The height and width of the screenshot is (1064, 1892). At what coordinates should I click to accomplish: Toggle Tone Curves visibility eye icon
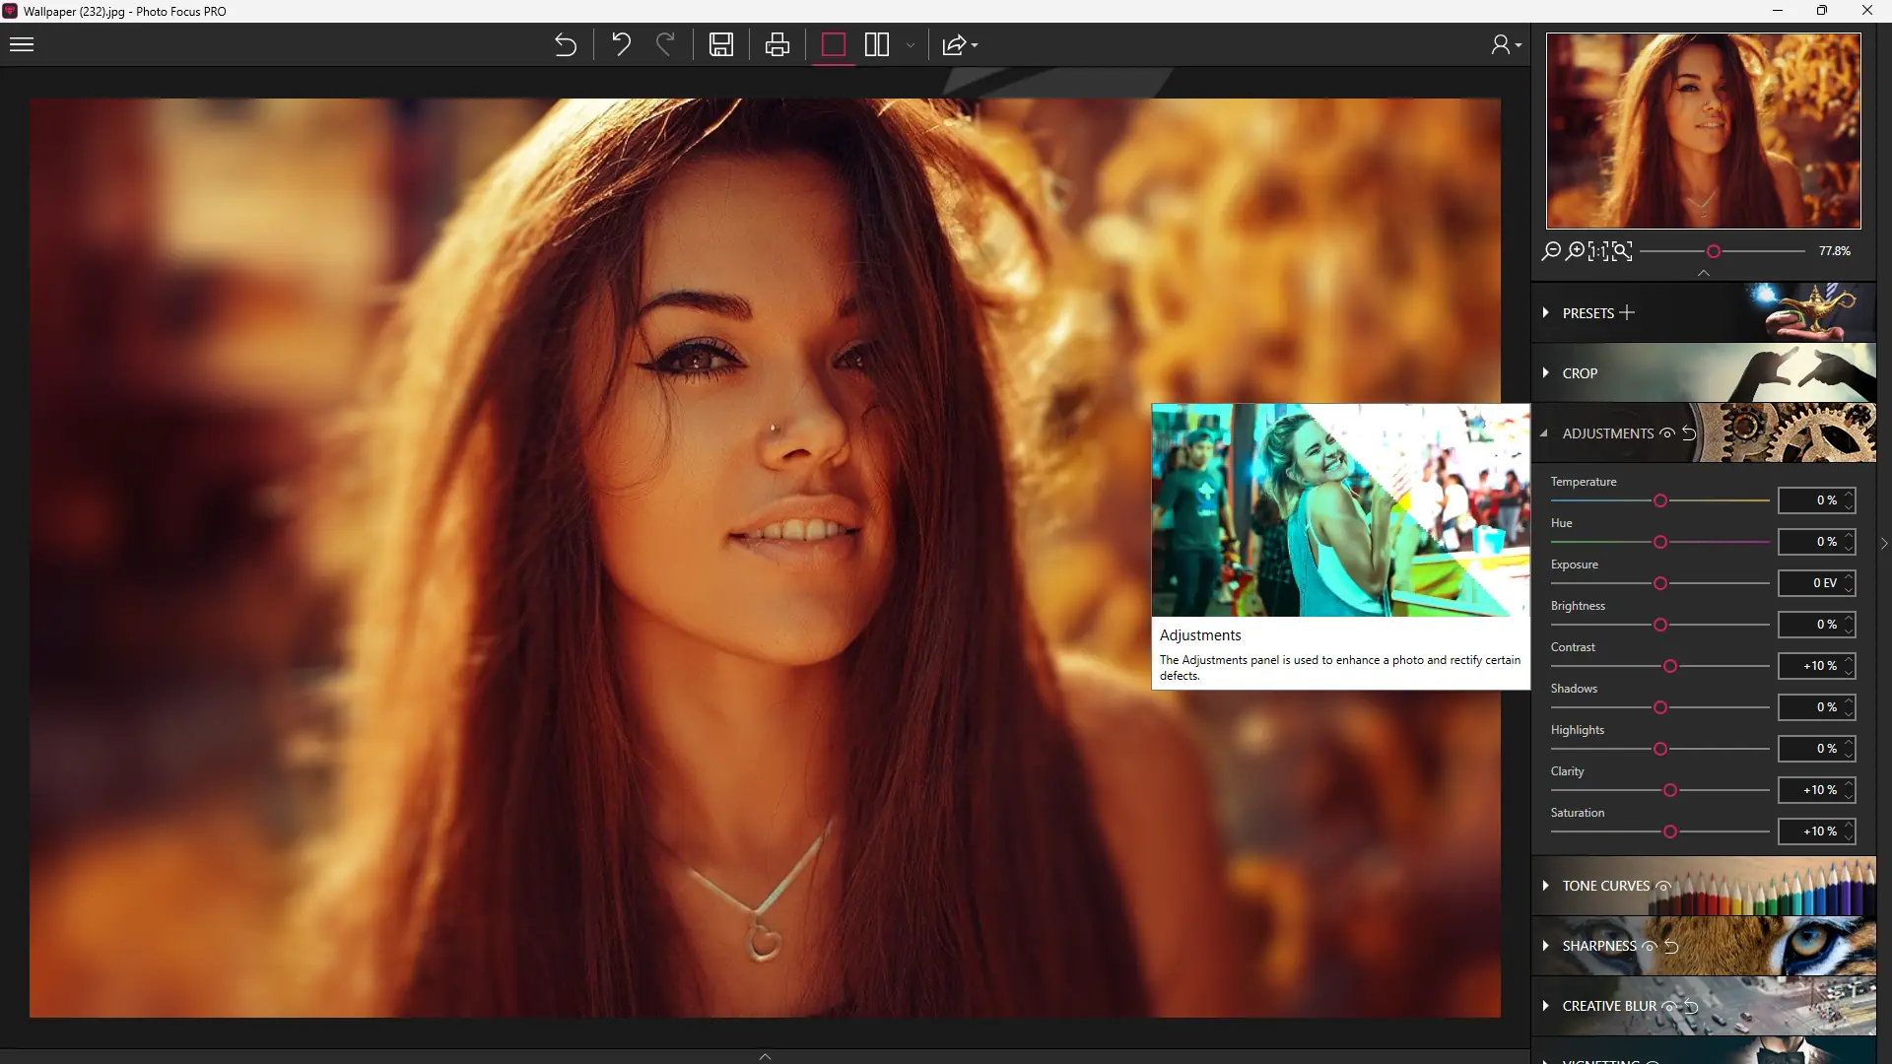pyautogui.click(x=1662, y=887)
